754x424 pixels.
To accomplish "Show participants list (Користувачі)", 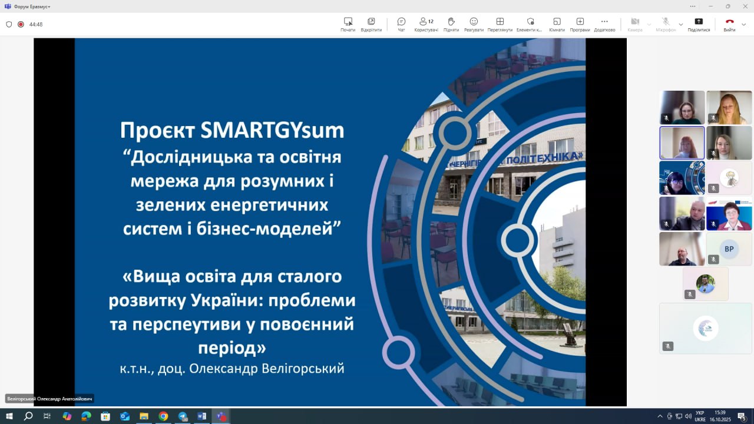I will [x=426, y=24].
